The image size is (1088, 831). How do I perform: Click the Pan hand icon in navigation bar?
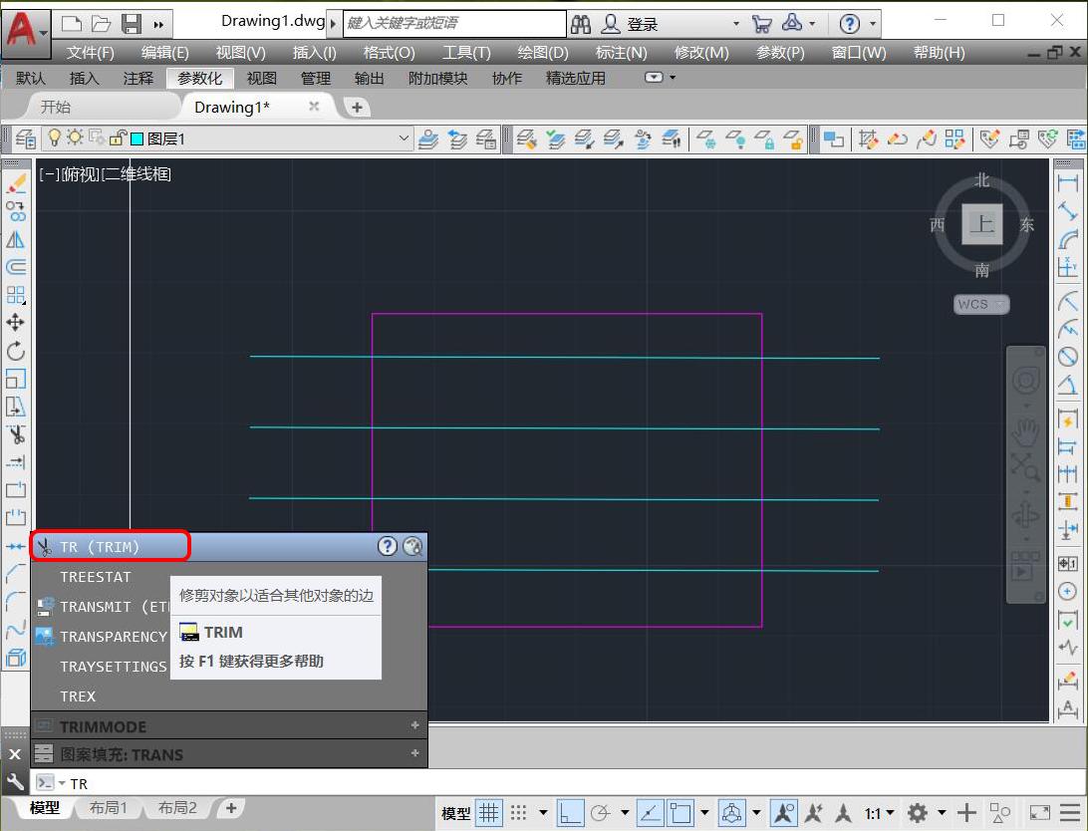1026,434
